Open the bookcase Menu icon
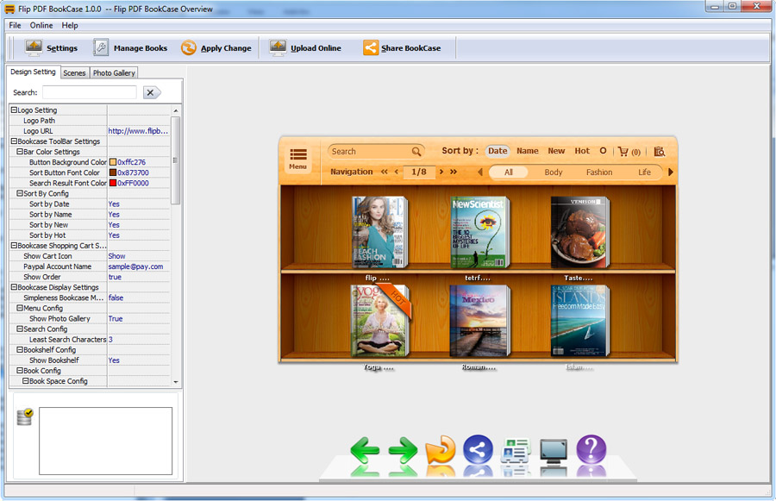The height and width of the screenshot is (501, 776). [x=297, y=157]
